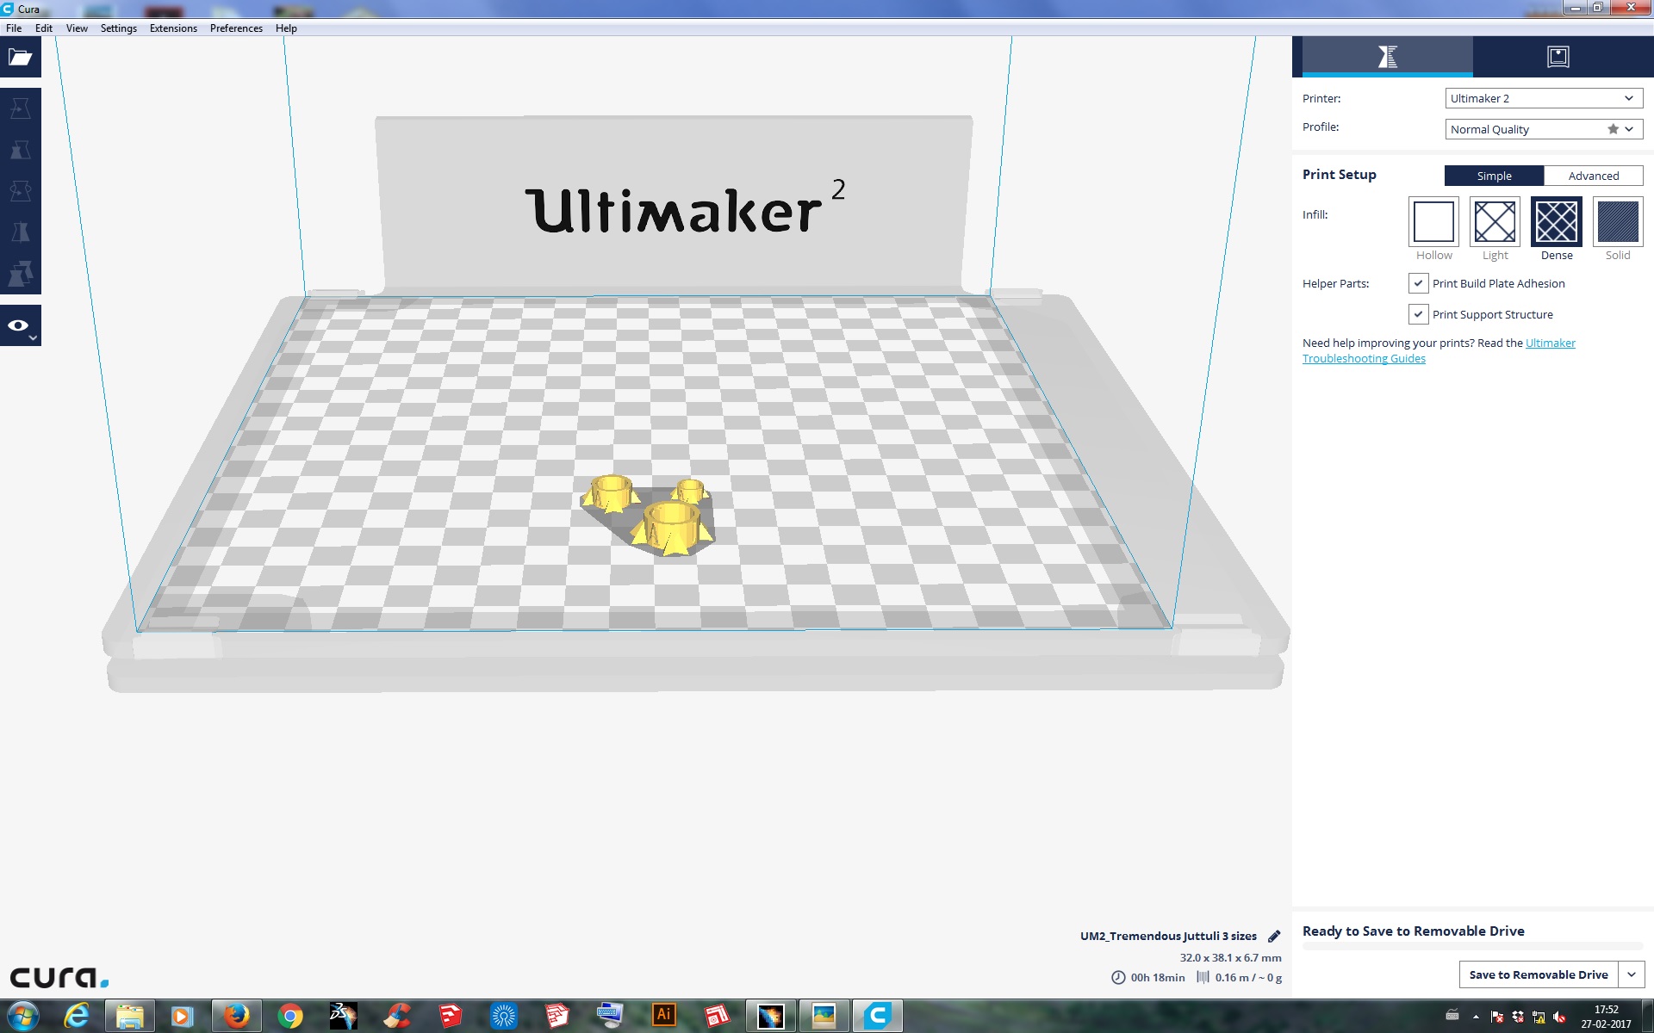The width and height of the screenshot is (1654, 1033).
Task: Select Simple print setup mode
Action: [1494, 176]
